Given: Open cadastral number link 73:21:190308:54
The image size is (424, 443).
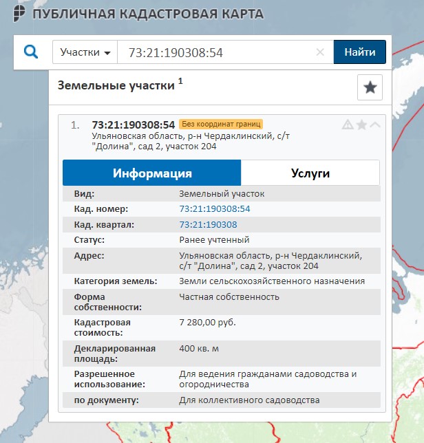Looking at the screenshot, I should [x=214, y=208].
